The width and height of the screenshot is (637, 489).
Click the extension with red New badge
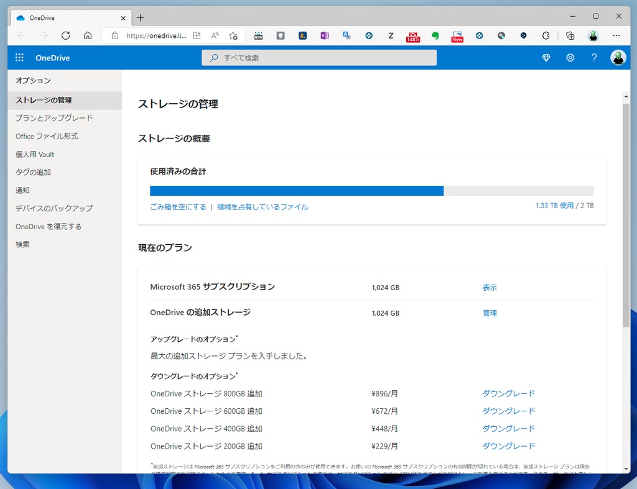[x=457, y=37]
